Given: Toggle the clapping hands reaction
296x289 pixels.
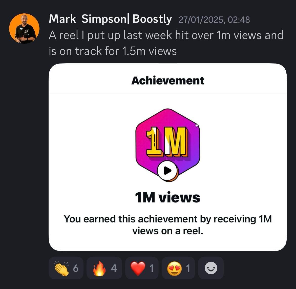Looking at the screenshot, I should 66,268.
